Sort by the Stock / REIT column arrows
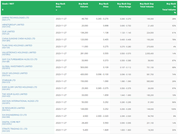Viewport: 178px width, 134px height. point(3,10)
